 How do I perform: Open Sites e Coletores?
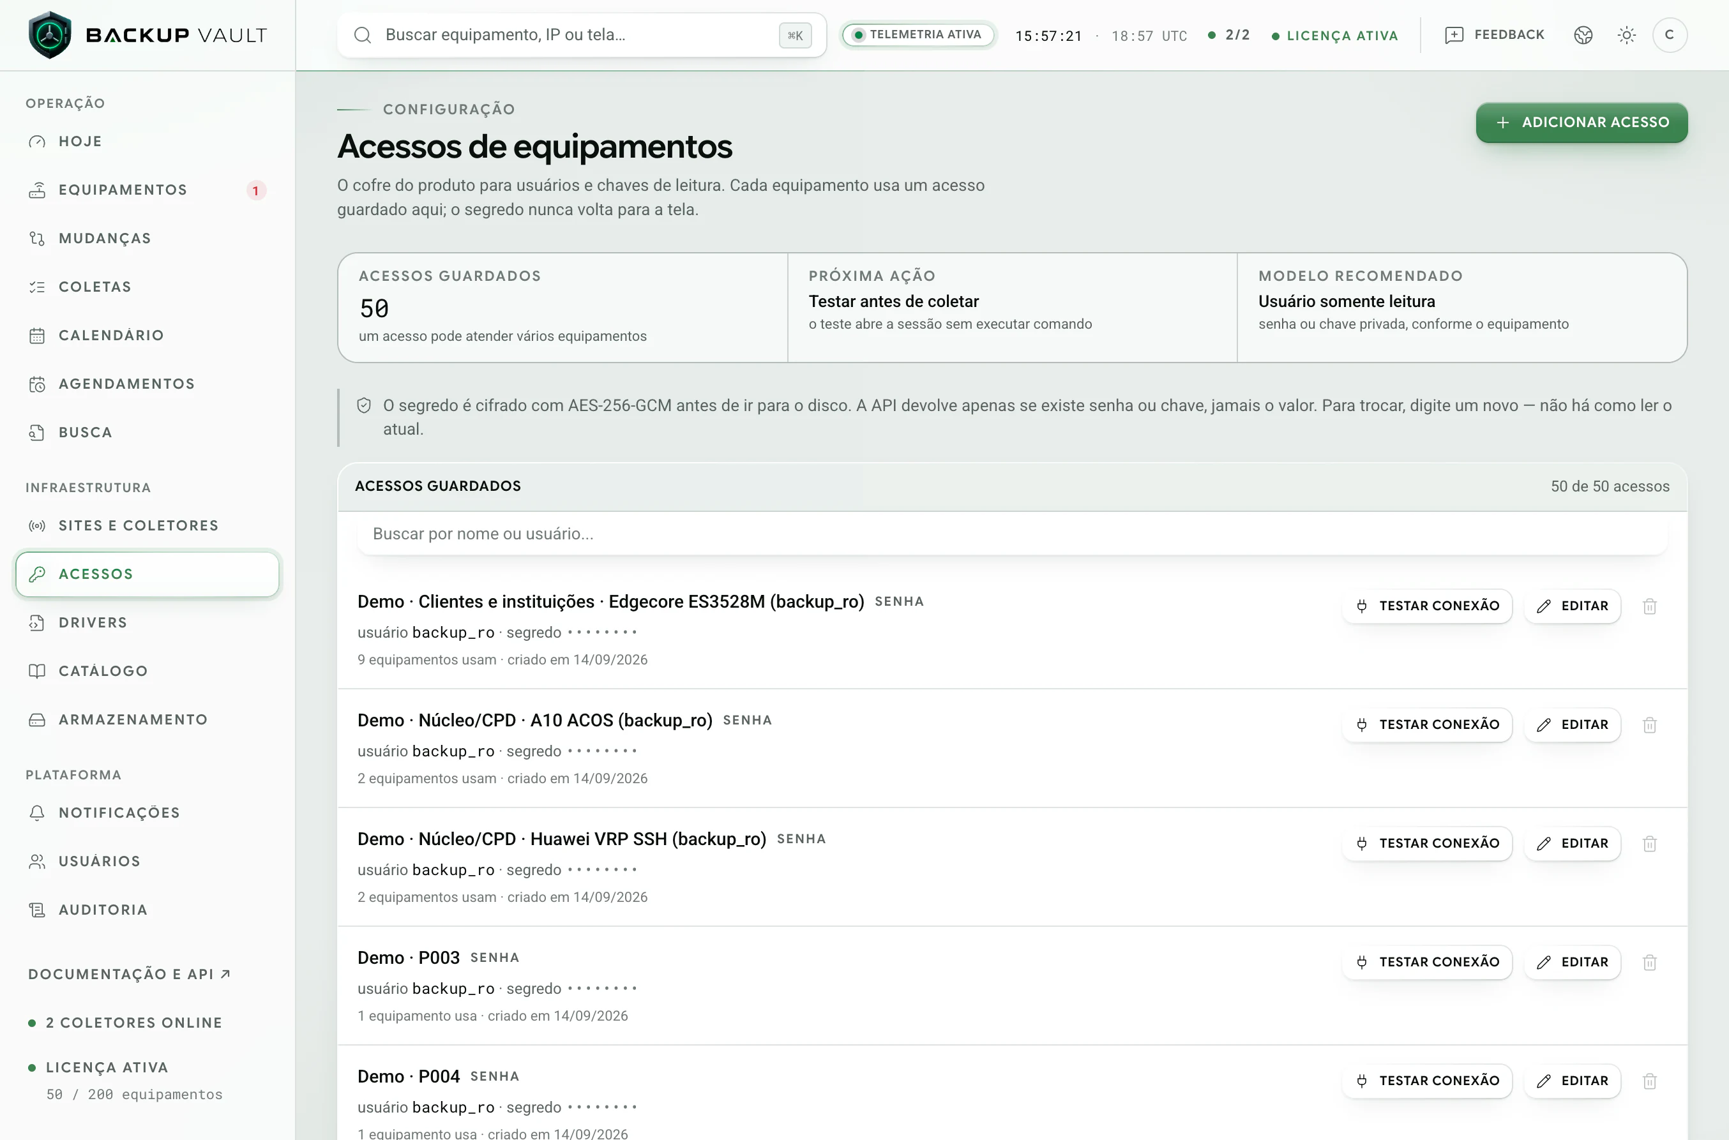pyautogui.click(x=147, y=526)
